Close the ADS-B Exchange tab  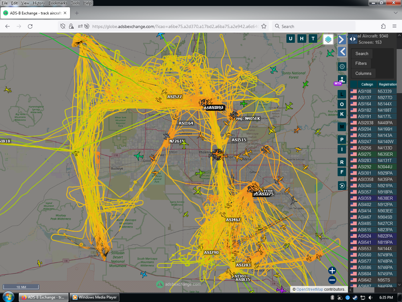point(65,13)
